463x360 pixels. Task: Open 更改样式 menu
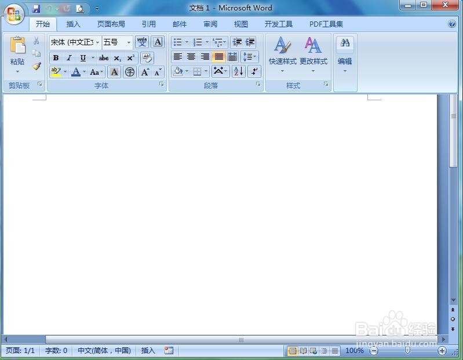313,54
